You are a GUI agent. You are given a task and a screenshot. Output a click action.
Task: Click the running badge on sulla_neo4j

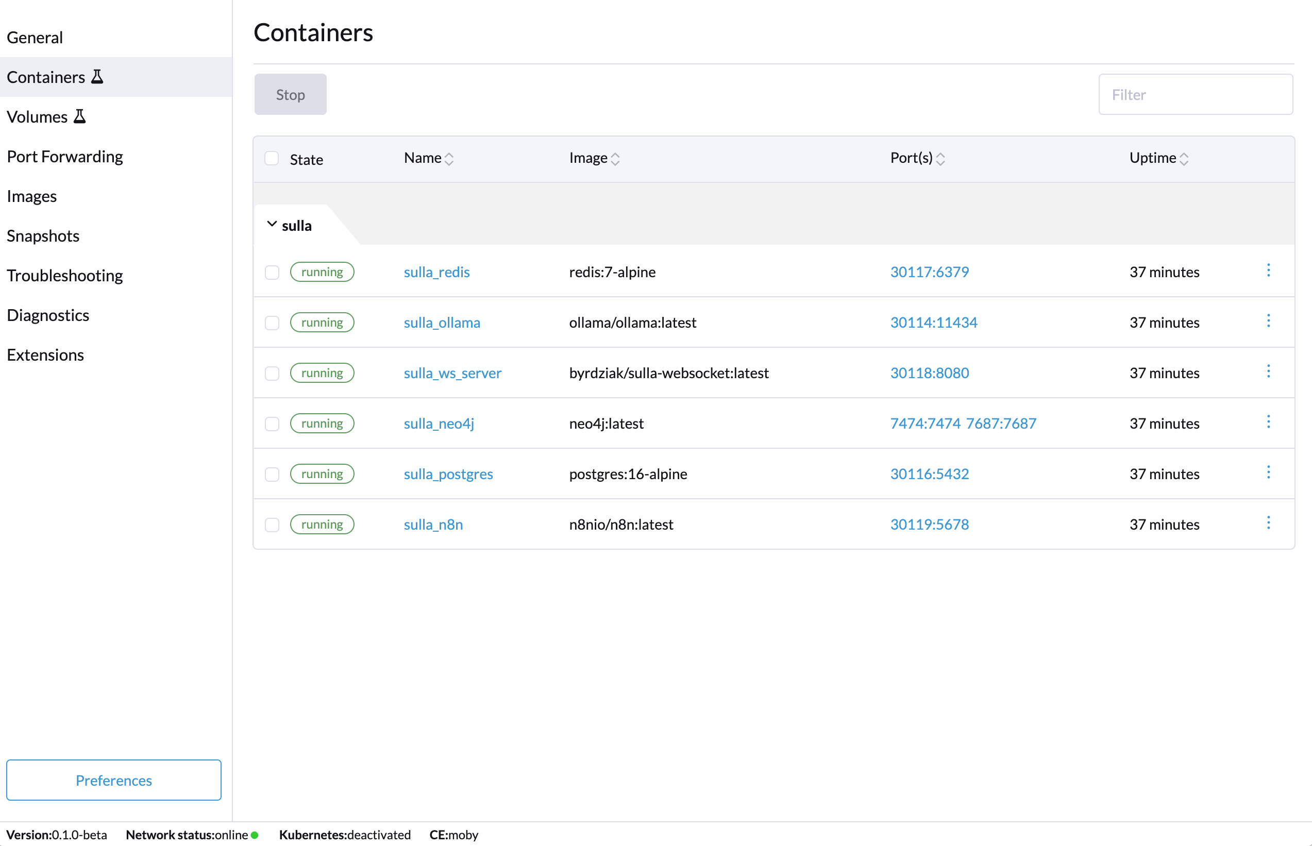322,423
